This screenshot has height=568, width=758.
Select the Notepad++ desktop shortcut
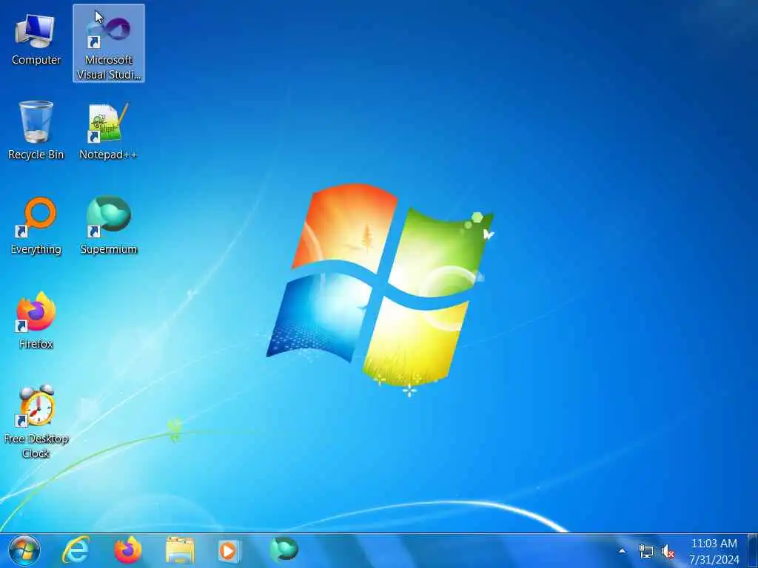pyautogui.click(x=108, y=130)
